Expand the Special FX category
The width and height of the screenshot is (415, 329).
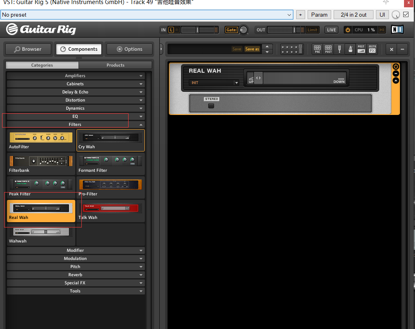[75, 283]
